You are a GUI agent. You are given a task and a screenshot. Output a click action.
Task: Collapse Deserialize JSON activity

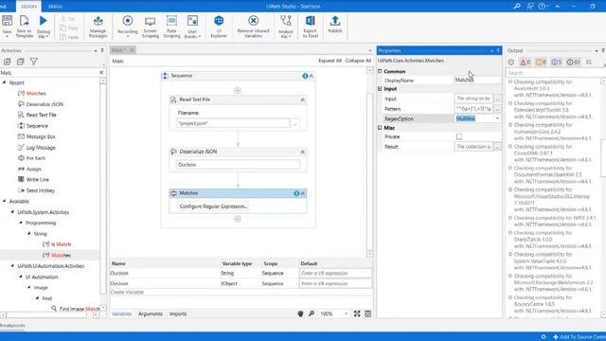[303, 152]
